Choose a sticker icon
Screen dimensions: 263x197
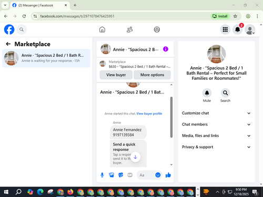point(121,175)
